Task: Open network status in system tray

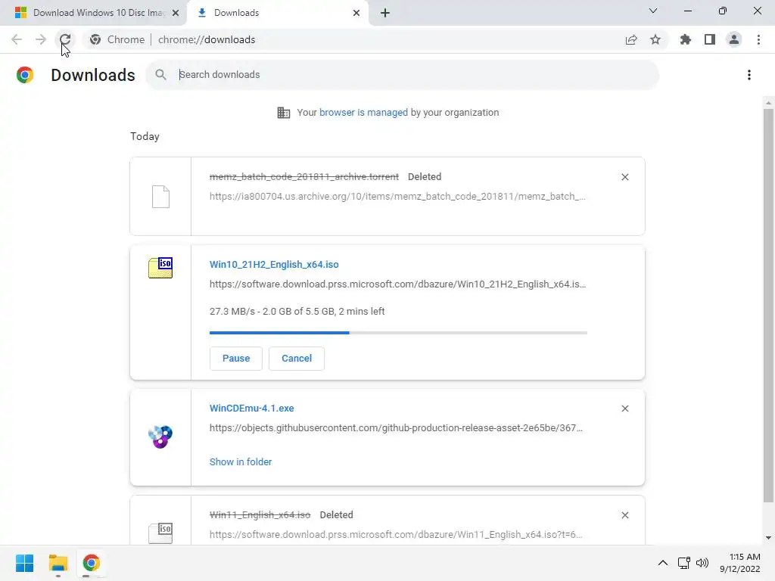Action: pyautogui.click(x=684, y=563)
